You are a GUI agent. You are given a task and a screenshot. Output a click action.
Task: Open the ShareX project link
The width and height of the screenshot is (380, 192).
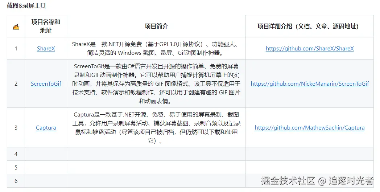[x=46, y=49]
